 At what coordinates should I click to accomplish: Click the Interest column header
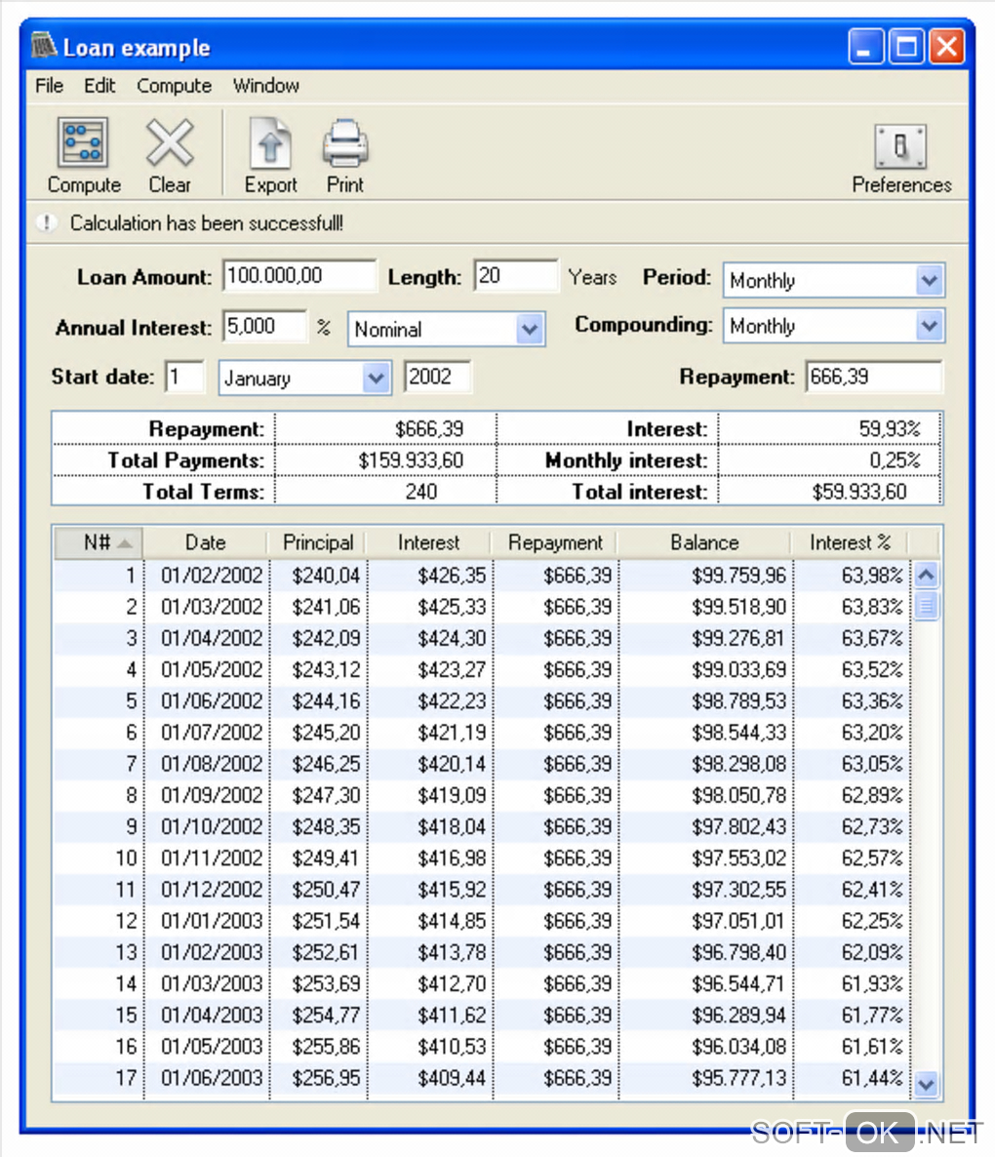[x=428, y=542]
